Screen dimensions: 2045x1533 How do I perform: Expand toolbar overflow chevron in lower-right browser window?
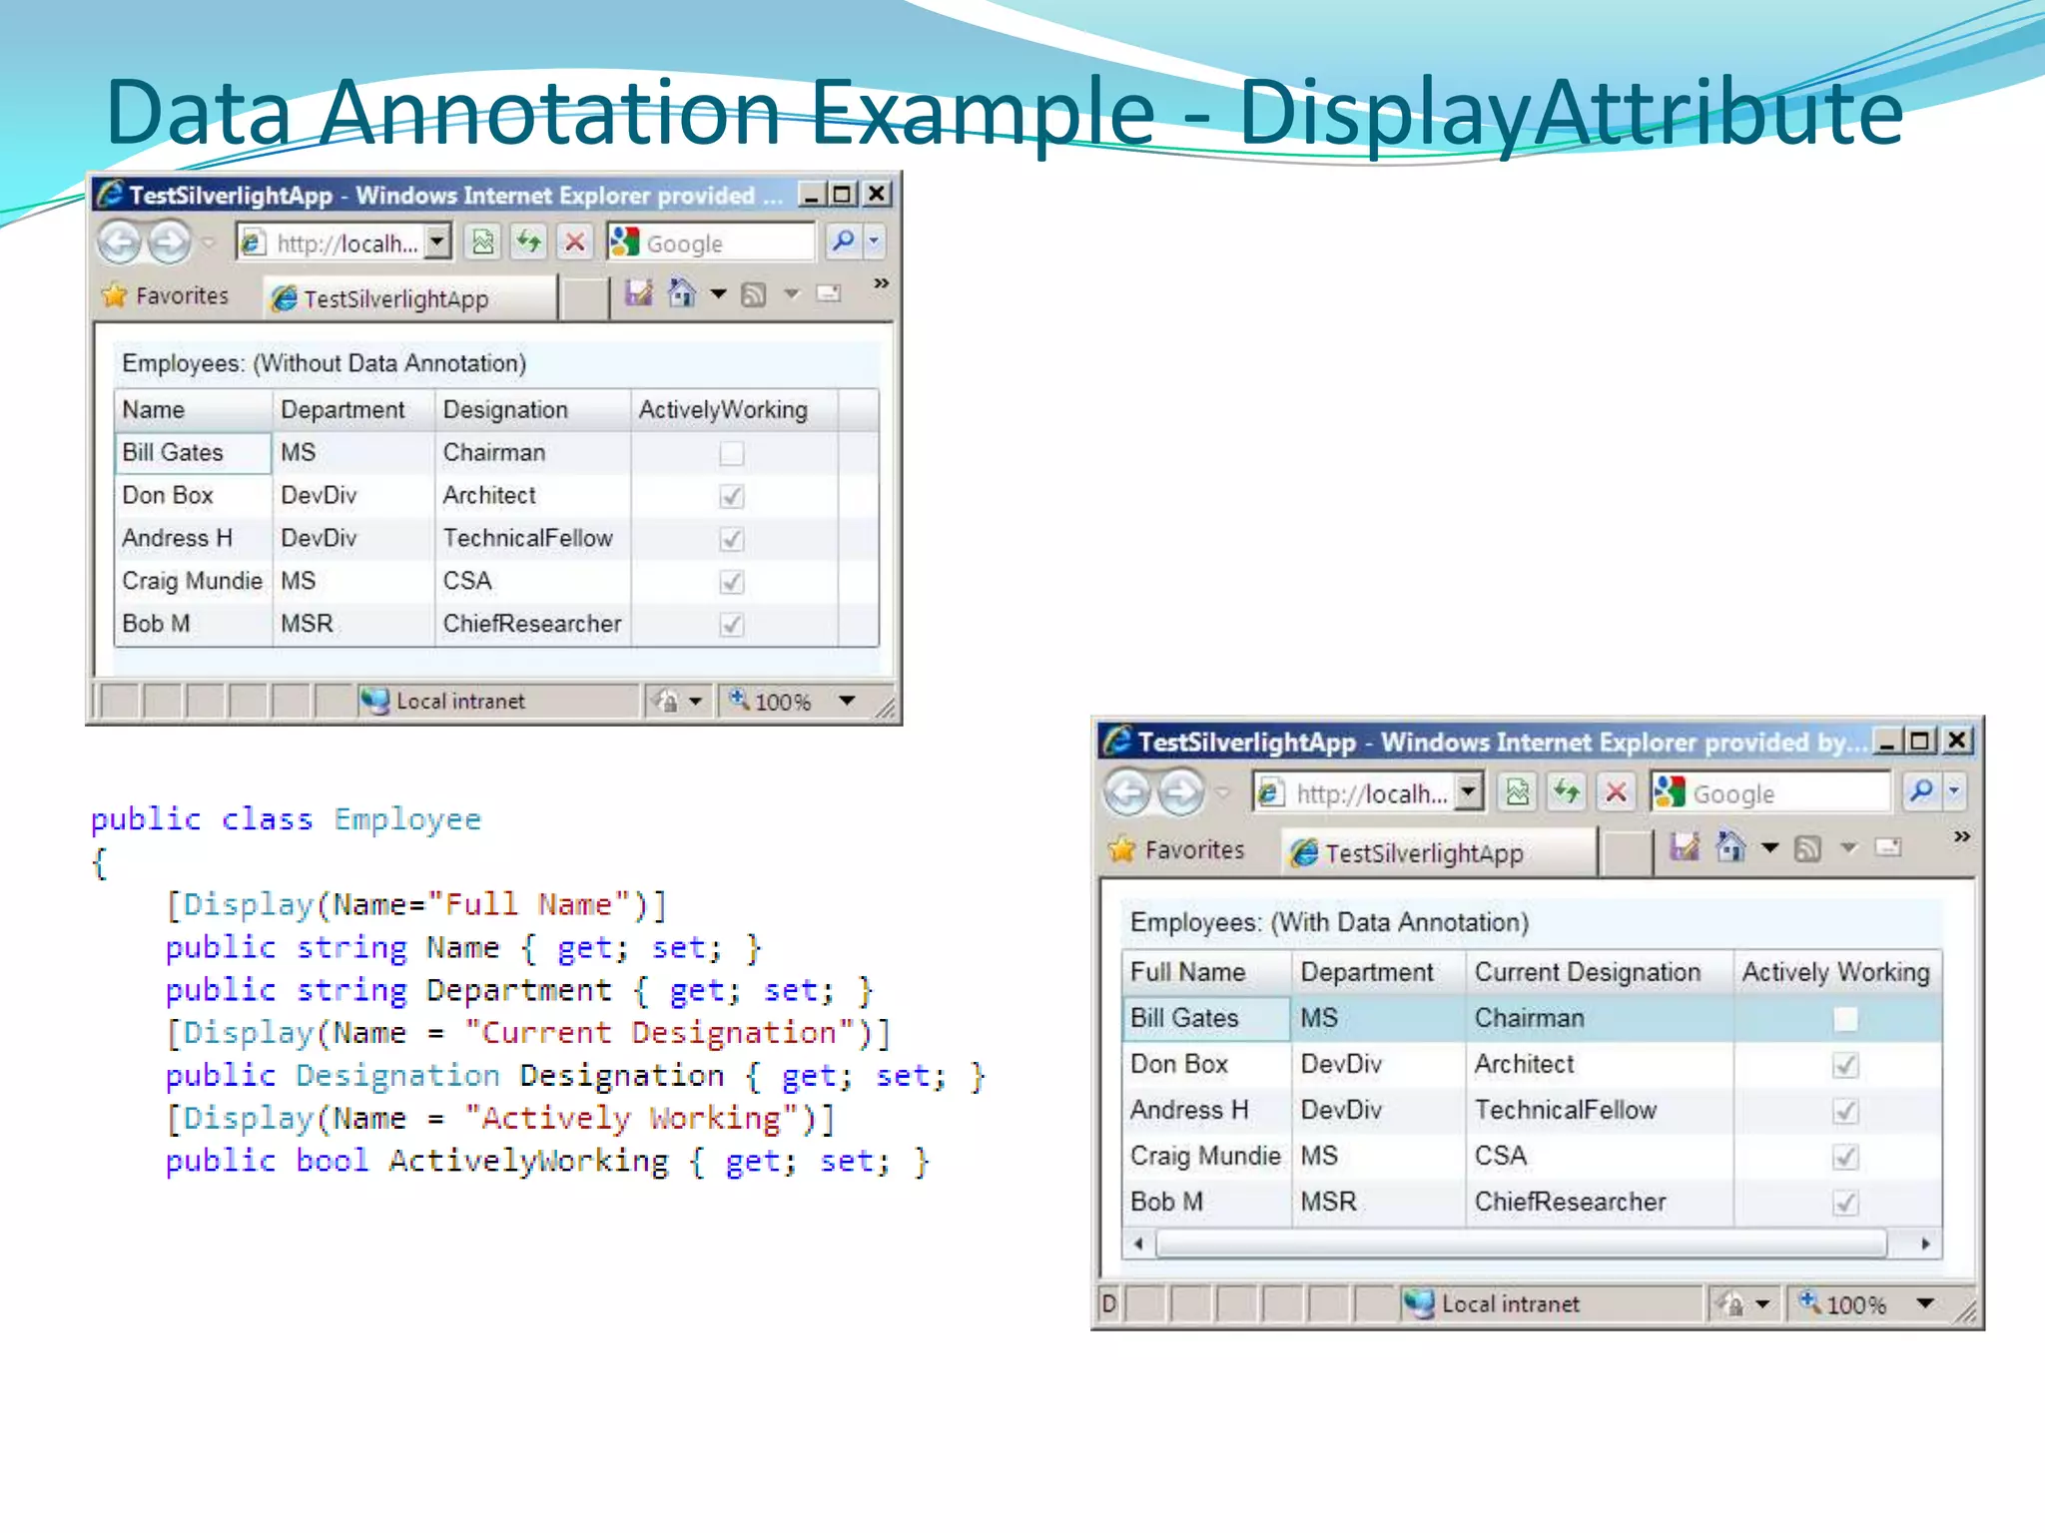1962,836
